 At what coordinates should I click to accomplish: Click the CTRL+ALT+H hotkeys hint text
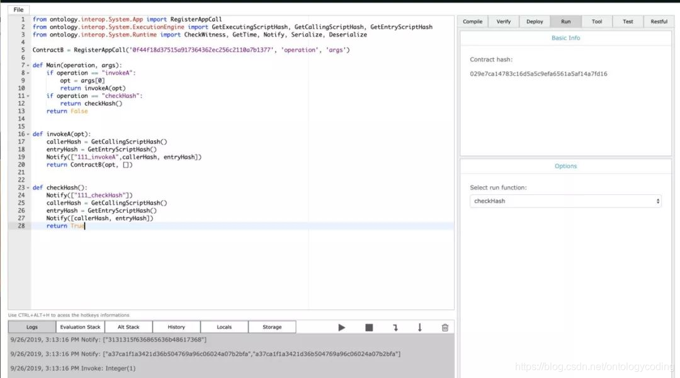click(69, 315)
